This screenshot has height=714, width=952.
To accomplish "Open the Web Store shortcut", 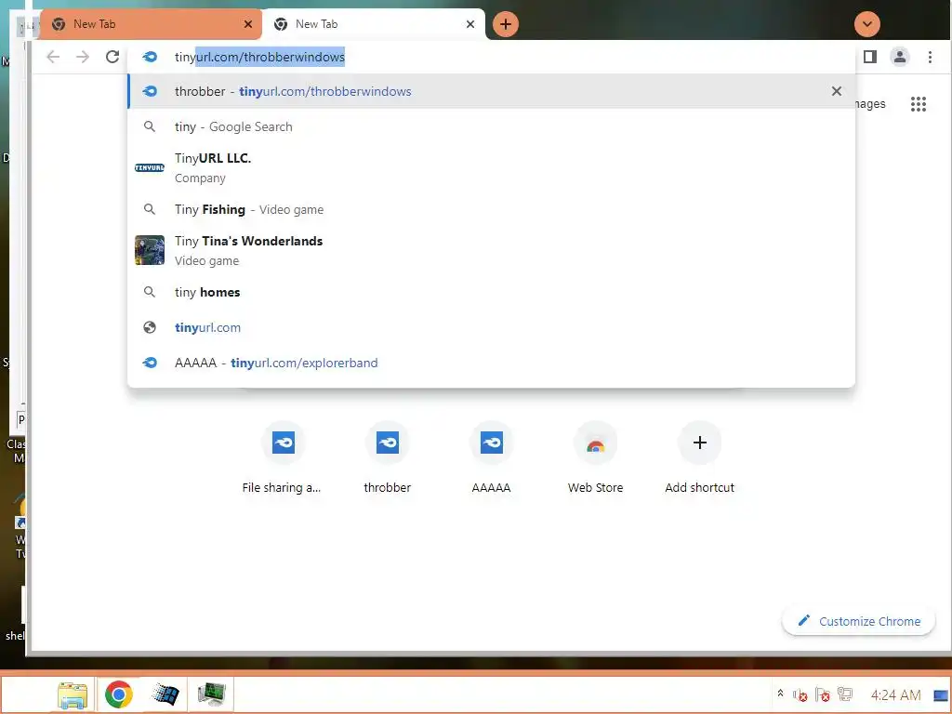I will click(596, 458).
